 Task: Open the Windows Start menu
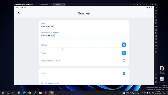click(3, 93)
